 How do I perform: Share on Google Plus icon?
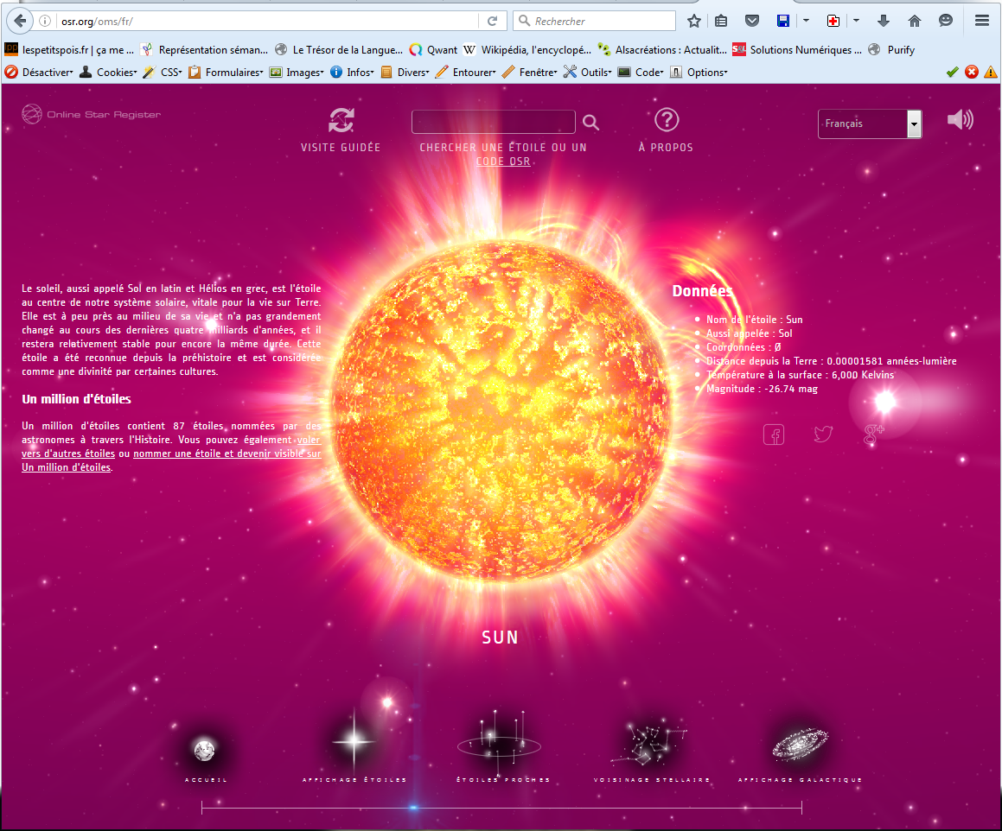(x=874, y=435)
